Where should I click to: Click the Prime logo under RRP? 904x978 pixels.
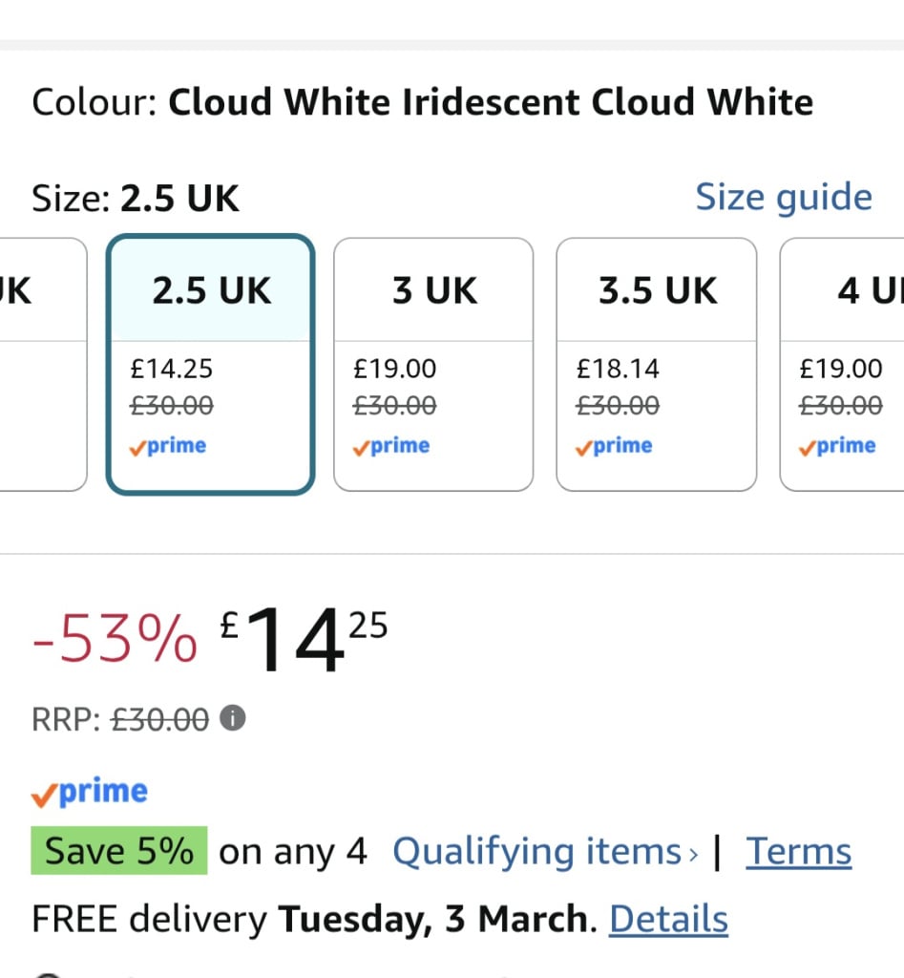(x=90, y=793)
